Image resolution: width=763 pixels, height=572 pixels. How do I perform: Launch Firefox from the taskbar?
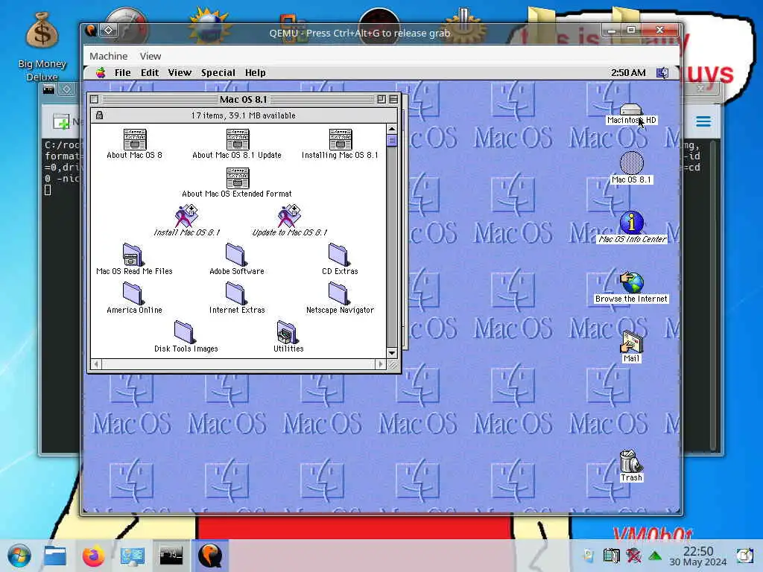coord(93,556)
